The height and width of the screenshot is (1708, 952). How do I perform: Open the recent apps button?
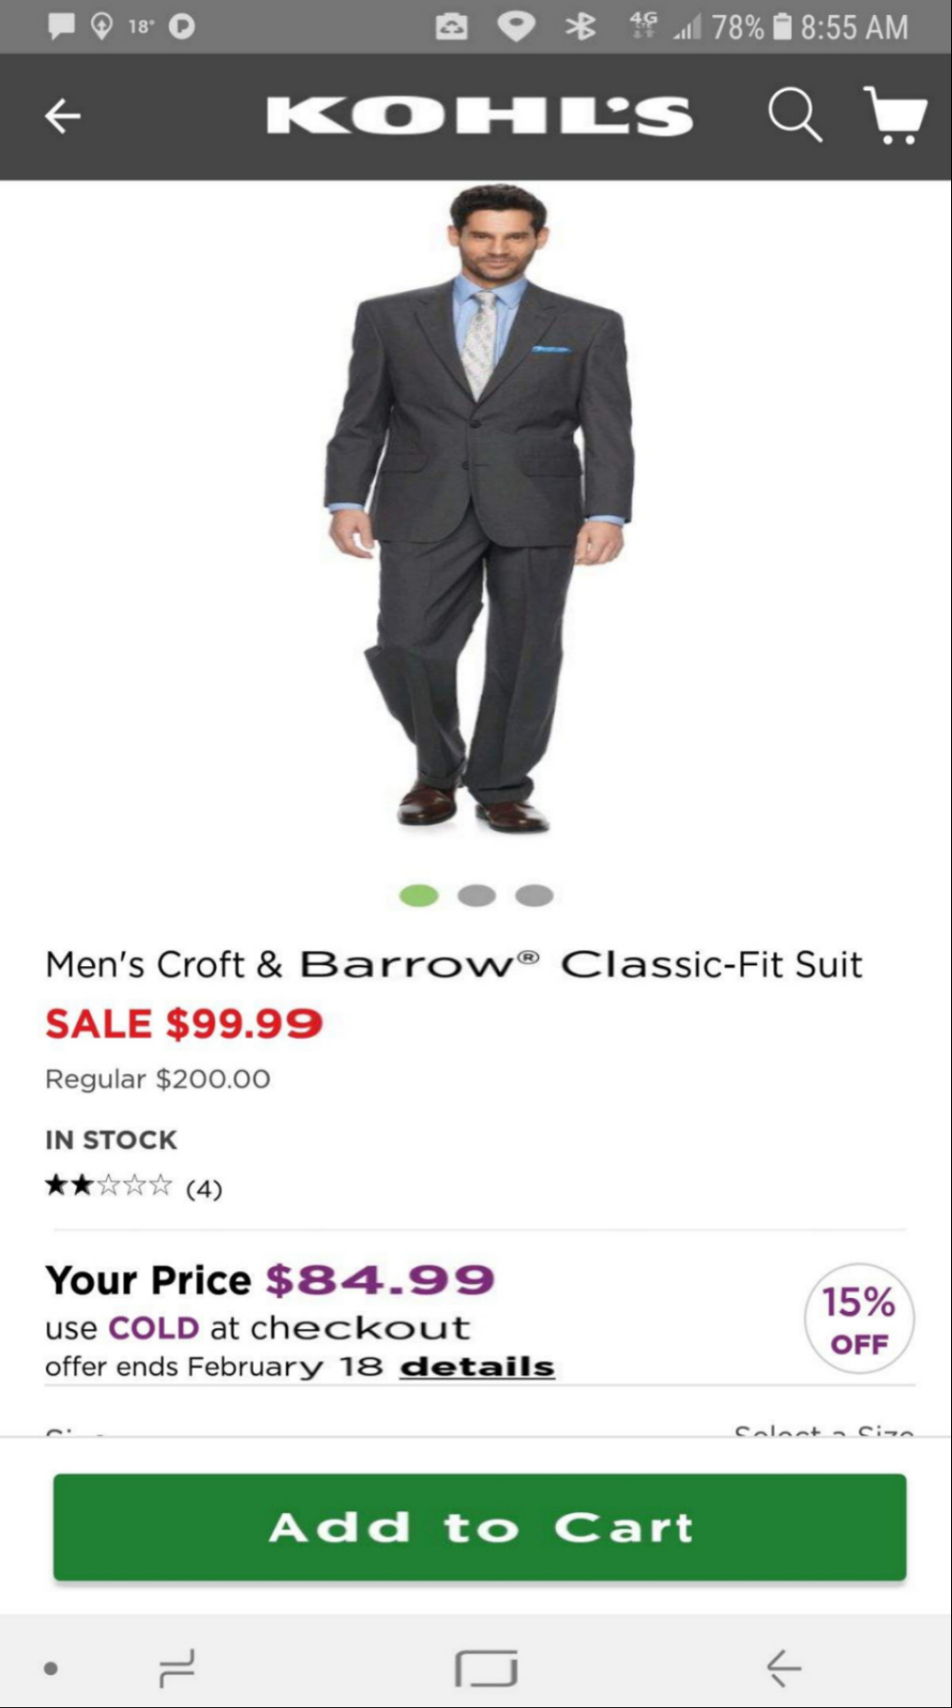(177, 1667)
